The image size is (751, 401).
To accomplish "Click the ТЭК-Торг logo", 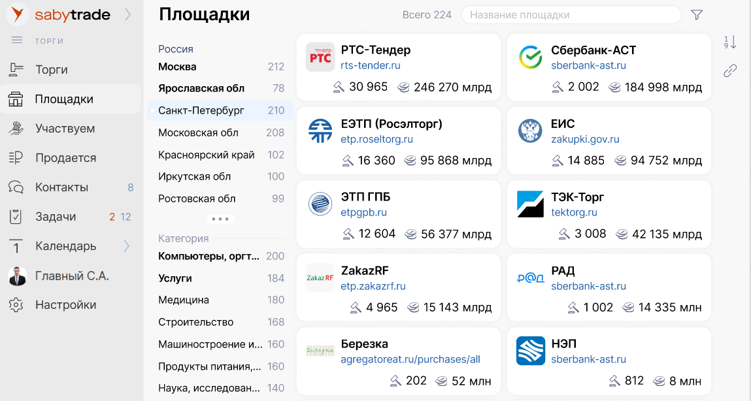I will pos(530,204).
